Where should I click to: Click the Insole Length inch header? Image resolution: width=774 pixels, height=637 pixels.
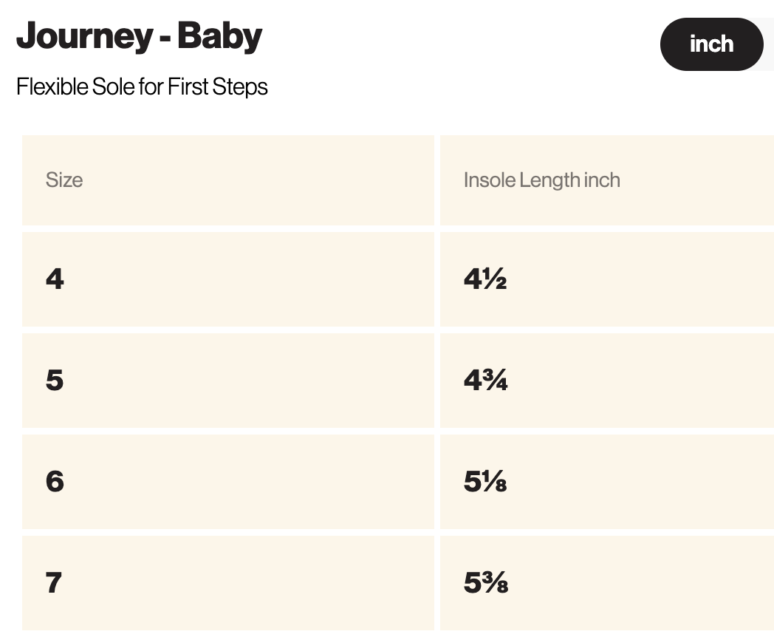click(607, 180)
